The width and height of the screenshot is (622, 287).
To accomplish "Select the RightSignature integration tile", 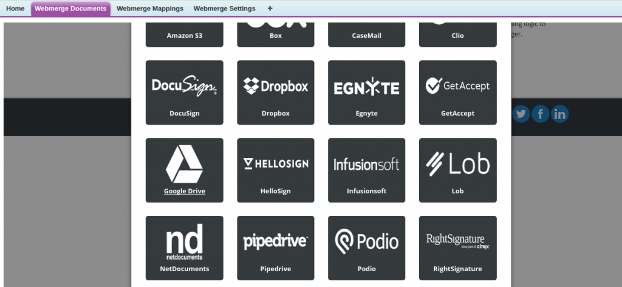I will tap(457, 248).
